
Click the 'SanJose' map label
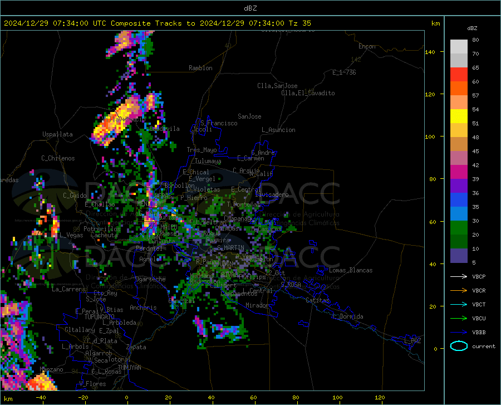[249, 116]
